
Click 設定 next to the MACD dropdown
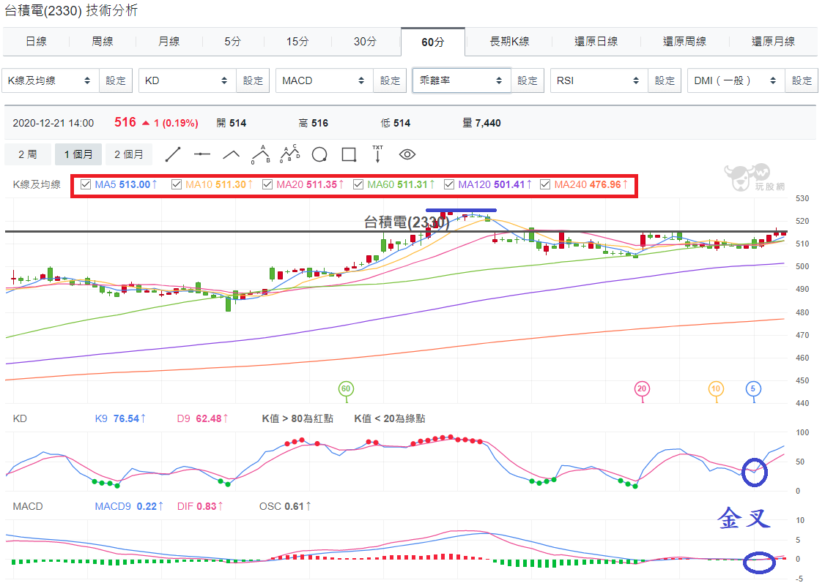coord(390,80)
